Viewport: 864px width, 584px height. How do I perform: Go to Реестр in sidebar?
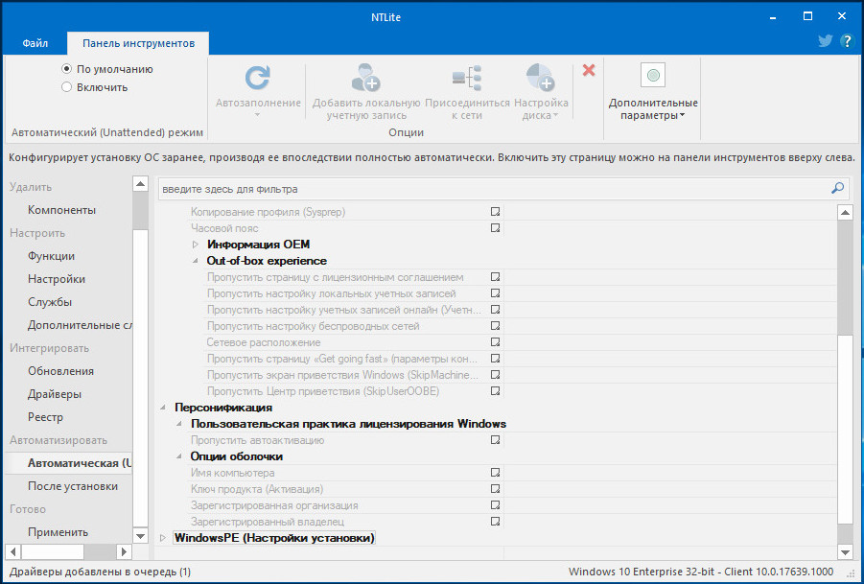point(46,417)
